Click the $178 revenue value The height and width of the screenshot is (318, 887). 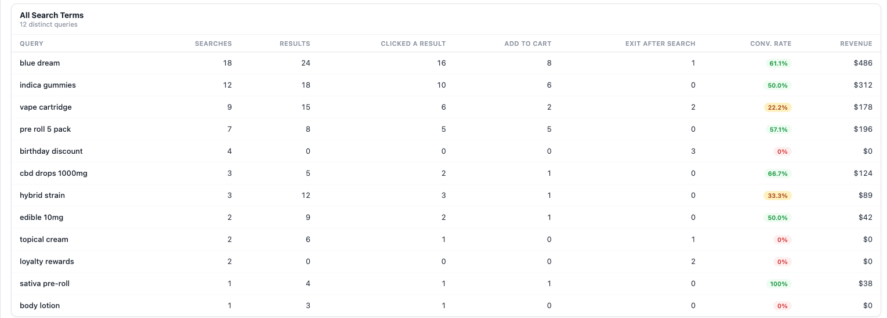click(x=863, y=107)
